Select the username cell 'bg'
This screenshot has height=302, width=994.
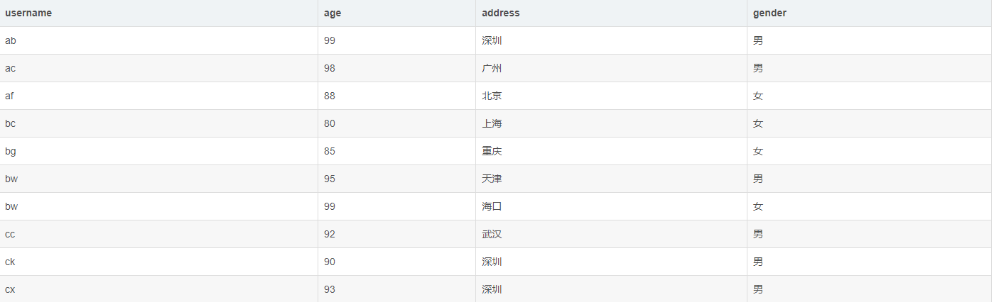click(11, 151)
